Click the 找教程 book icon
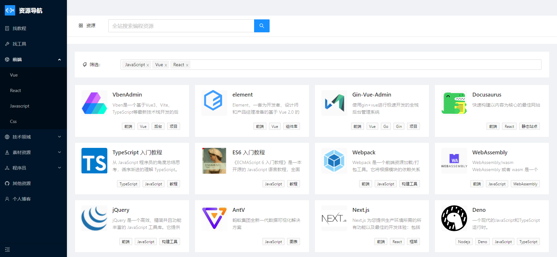557x257 pixels. click(x=7, y=28)
